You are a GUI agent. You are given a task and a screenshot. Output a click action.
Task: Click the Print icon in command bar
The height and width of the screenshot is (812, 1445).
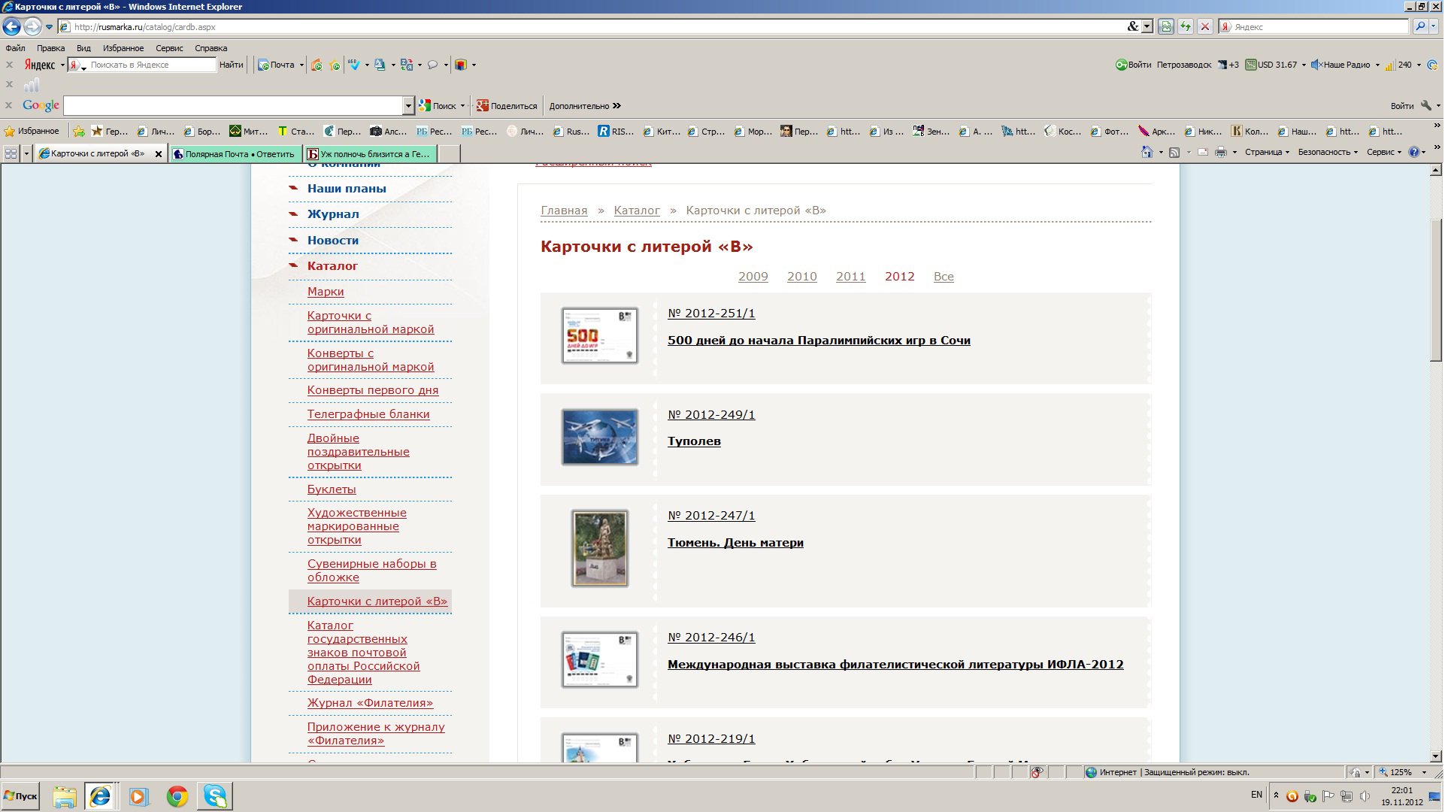(1220, 152)
